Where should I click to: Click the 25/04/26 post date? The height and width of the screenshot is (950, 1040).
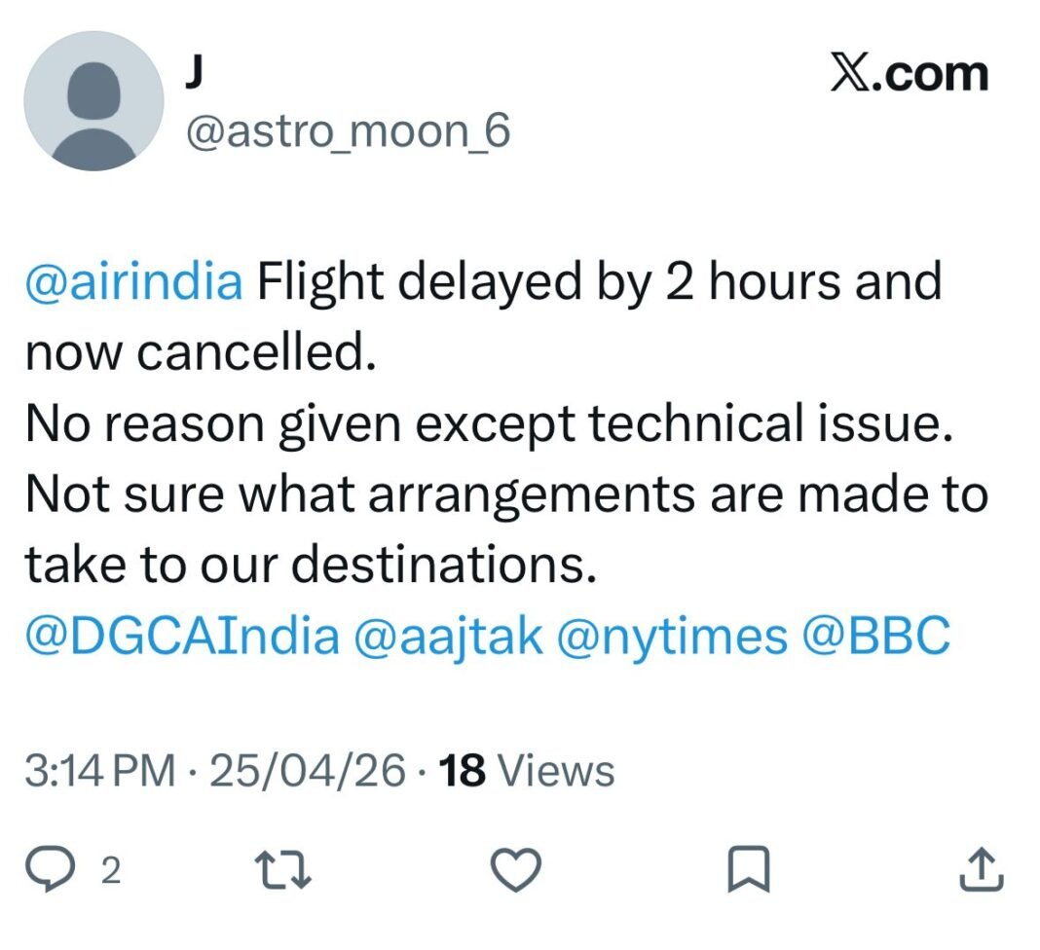point(307,772)
